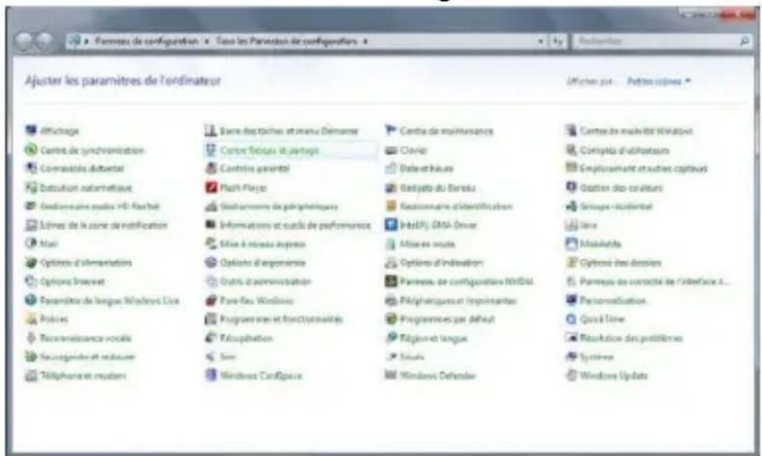762x456 pixels.
Task: Open Date et heure icon
Action: point(391,168)
